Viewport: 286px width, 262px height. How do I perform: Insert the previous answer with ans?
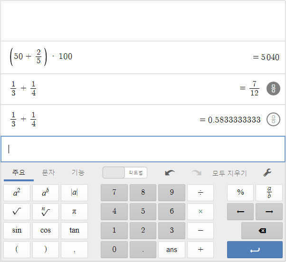[172, 250]
